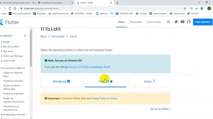This screenshot has height=119, width=213.
Task: Click Docs in the breadcrumb
Action: pyautogui.click(x=43, y=36)
